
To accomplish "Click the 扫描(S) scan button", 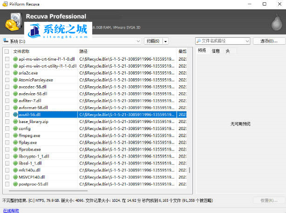I will tap(153, 41).
